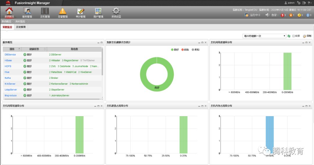Open the HBase service link

click(x=8, y=60)
